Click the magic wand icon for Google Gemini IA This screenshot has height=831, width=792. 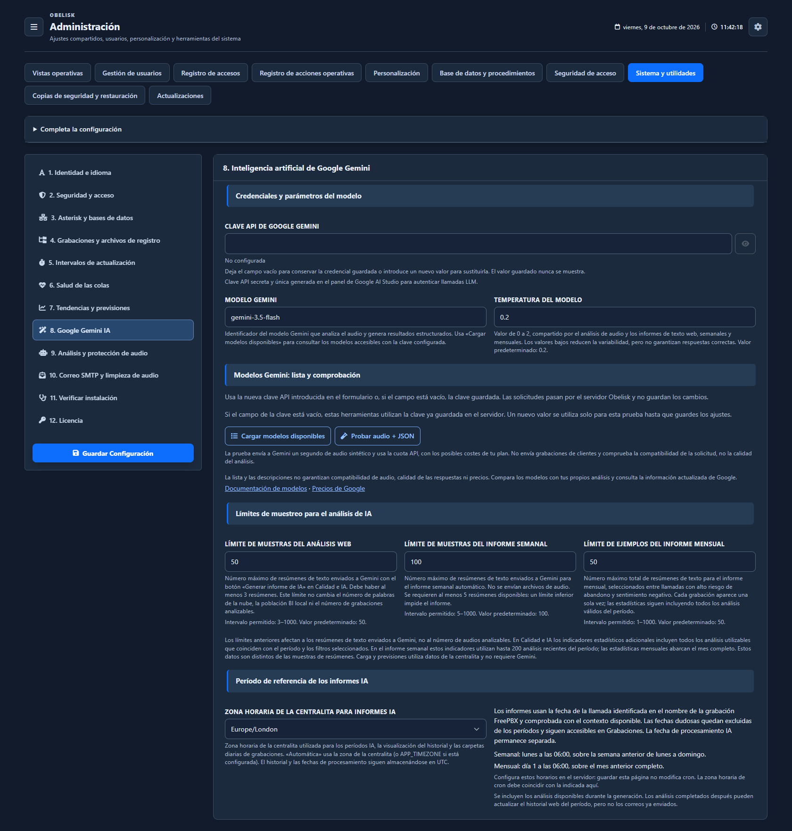click(x=42, y=330)
